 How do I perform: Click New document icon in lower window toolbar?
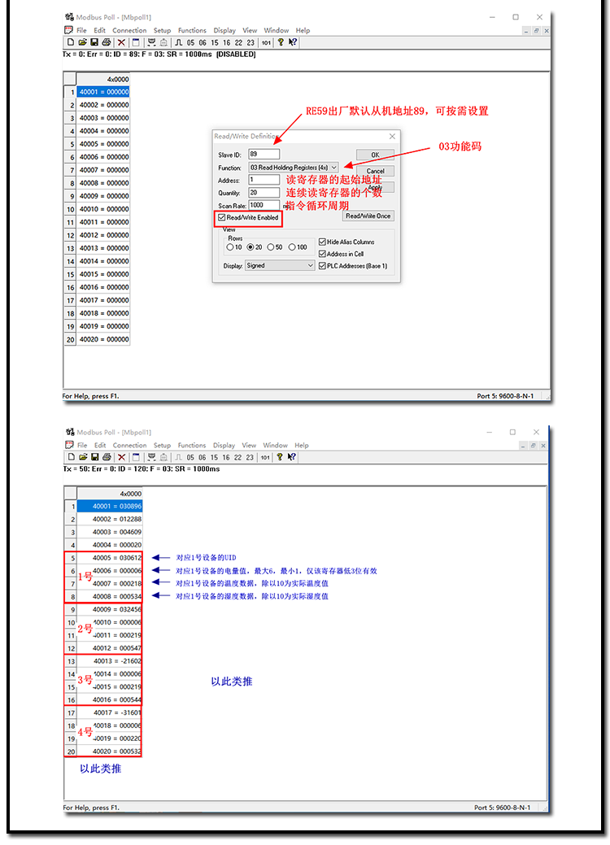click(71, 456)
